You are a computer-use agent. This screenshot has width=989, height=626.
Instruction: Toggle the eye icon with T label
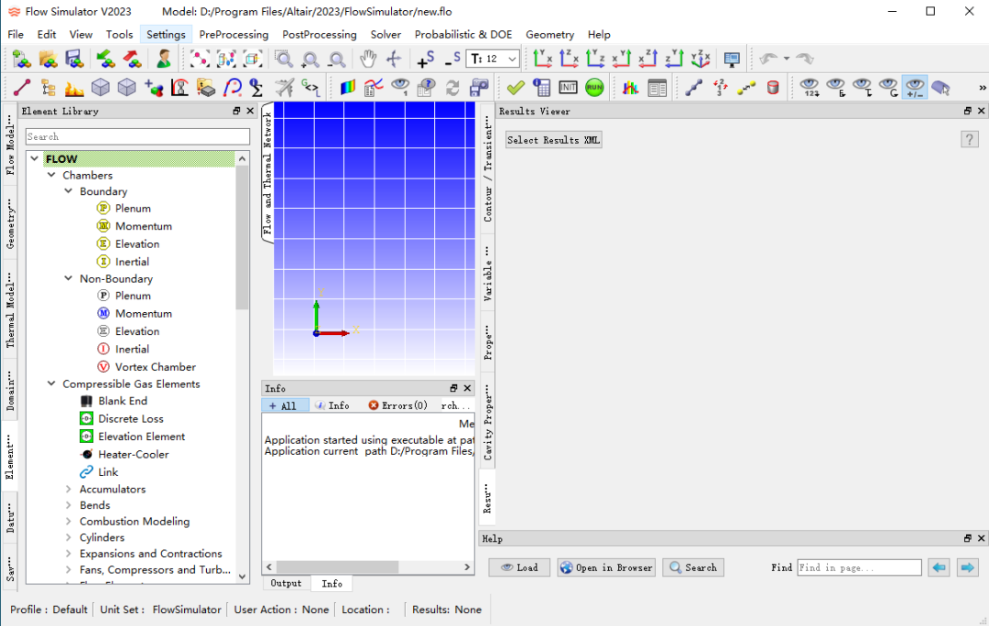coord(863,87)
